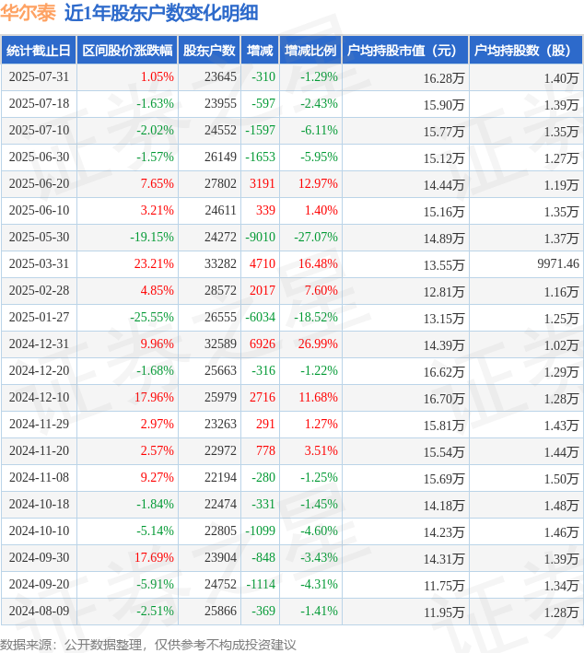Click the shareholder count 25866

220,611
